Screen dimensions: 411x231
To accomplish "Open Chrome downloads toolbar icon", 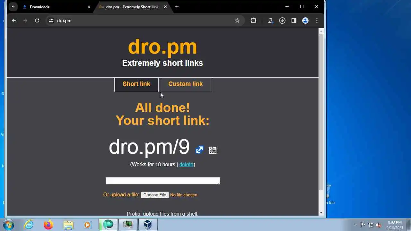I will (x=282, y=21).
